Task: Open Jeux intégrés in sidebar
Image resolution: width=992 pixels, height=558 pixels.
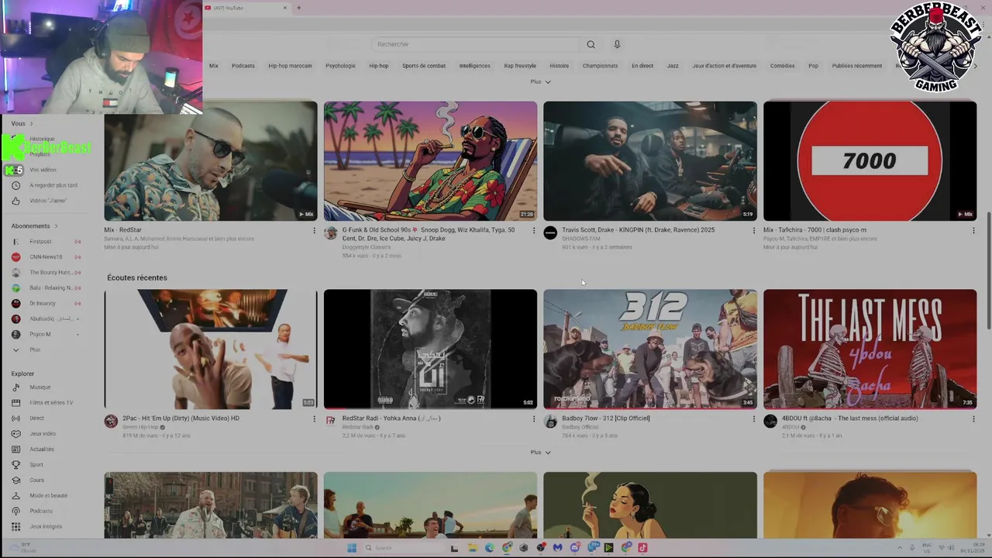Action: point(46,526)
